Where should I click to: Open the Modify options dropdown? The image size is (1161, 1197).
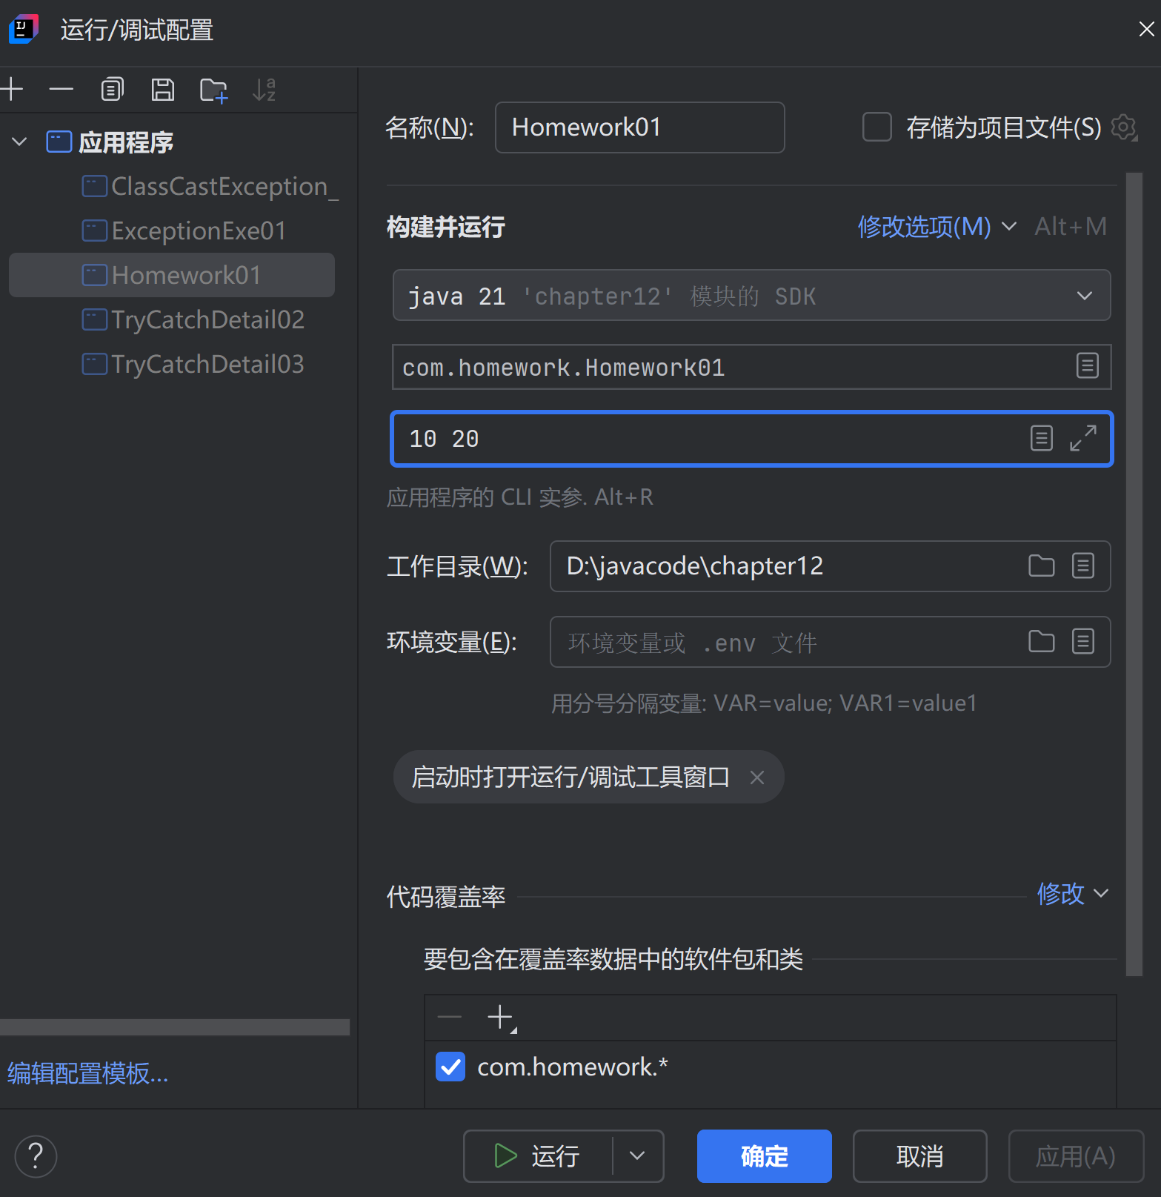pos(937,227)
